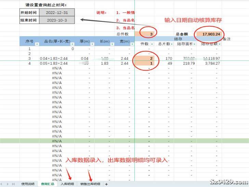Add a new sheet with plus button

coord(106,184)
